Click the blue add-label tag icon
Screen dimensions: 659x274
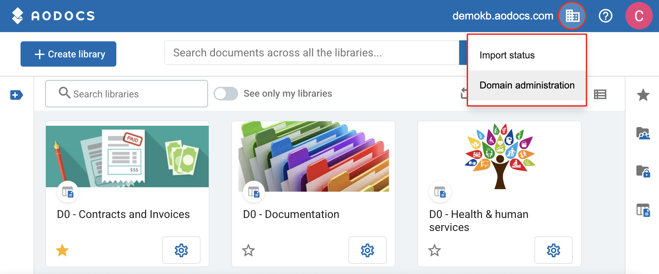point(16,95)
